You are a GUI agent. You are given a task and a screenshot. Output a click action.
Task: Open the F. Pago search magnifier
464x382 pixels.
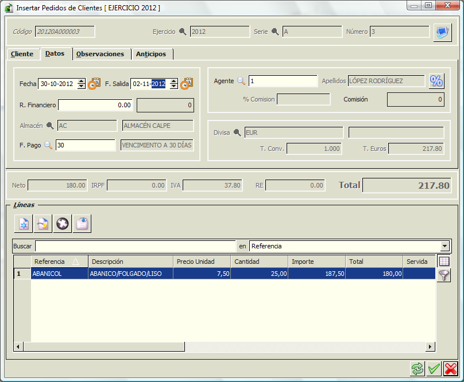pyautogui.click(x=48, y=145)
